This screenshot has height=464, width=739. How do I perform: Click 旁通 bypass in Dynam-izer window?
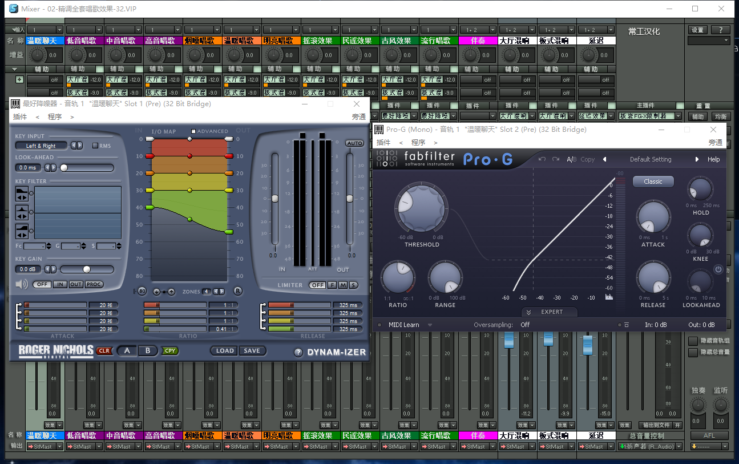pos(359,116)
